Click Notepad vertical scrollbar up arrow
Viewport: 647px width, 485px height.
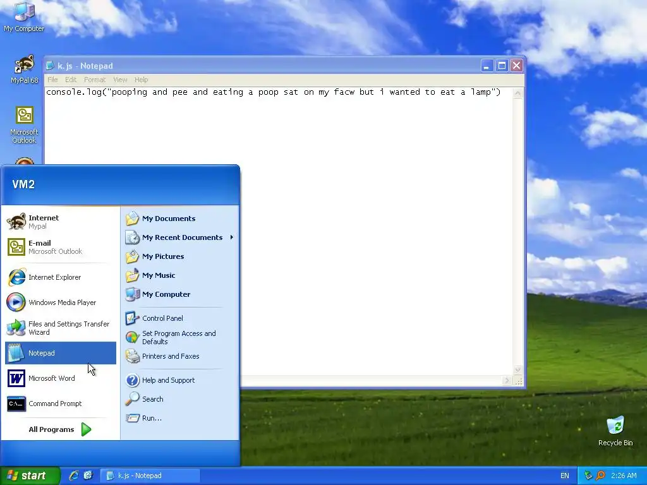517,93
